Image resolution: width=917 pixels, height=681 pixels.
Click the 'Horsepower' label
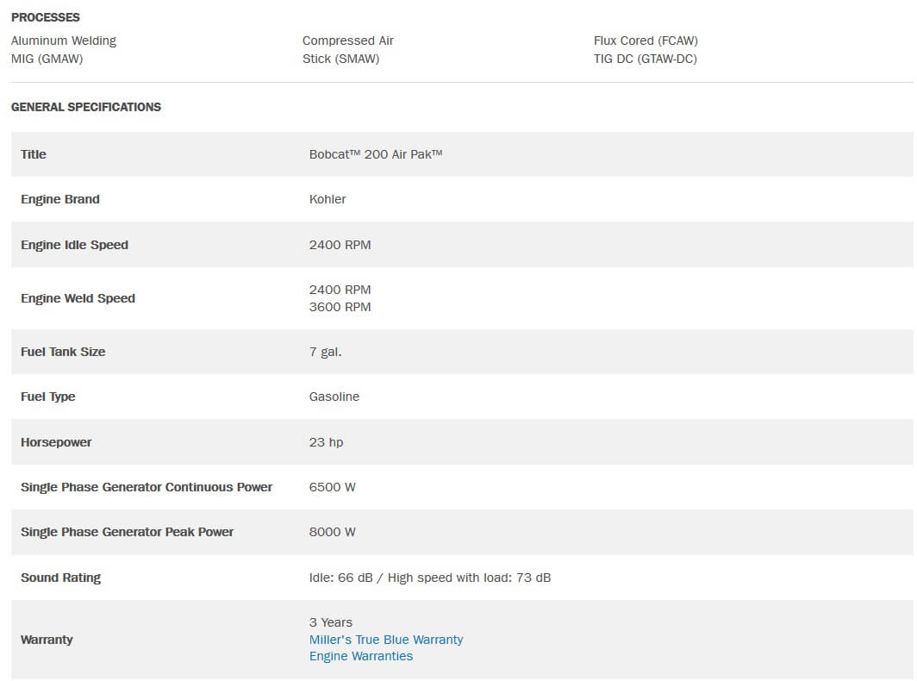pyautogui.click(x=56, y=442)
